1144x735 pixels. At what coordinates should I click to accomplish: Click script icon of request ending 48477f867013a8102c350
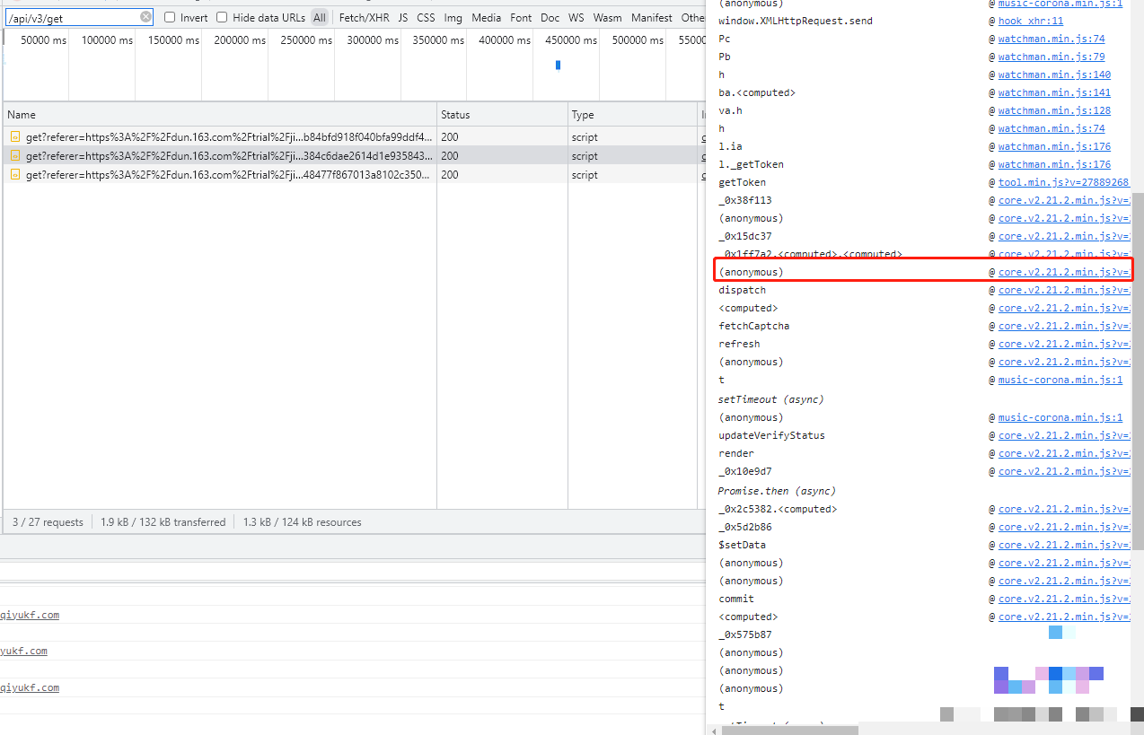click(15, 175)
